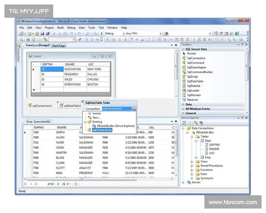Select the SqlDataSet toolbox item

tap(194, 86)
